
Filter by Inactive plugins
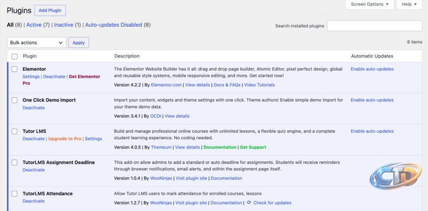63,25
